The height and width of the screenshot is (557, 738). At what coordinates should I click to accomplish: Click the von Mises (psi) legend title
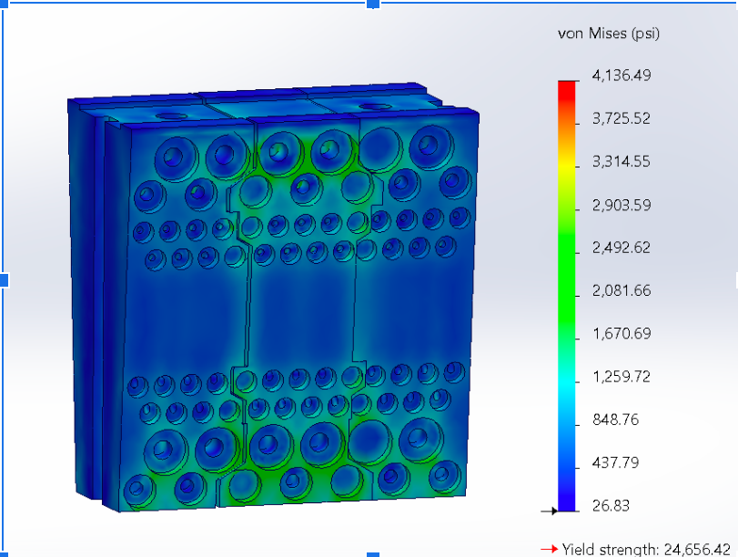coord(609,34)
